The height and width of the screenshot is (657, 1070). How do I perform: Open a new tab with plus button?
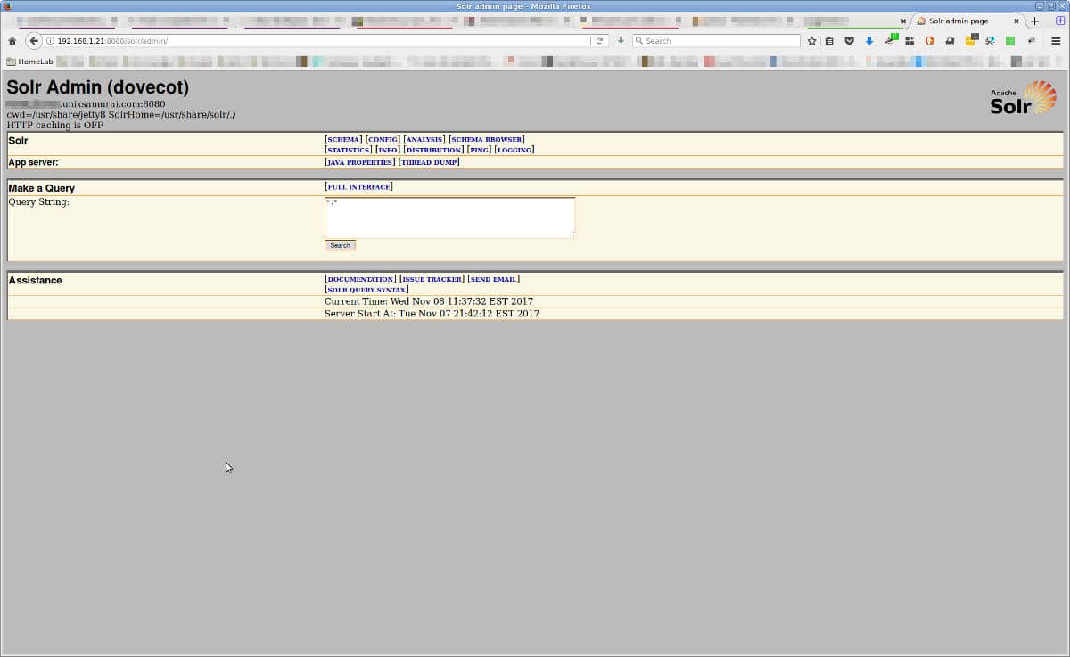click(x=1035, y=21)
